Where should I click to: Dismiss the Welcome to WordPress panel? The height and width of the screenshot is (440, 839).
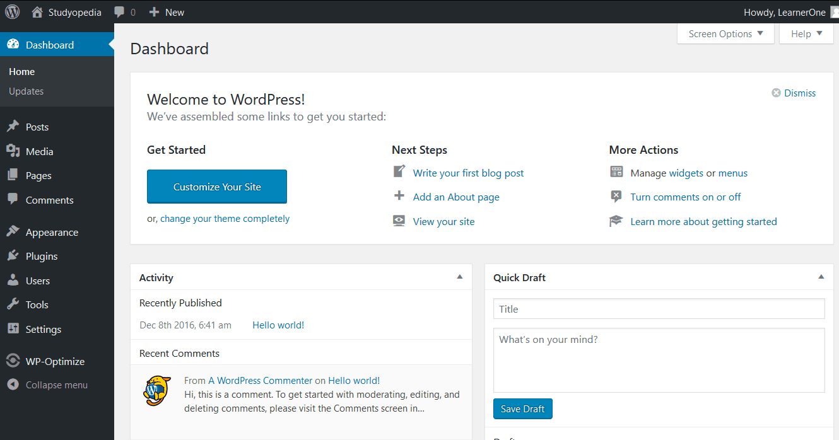(x=793, y=93)
